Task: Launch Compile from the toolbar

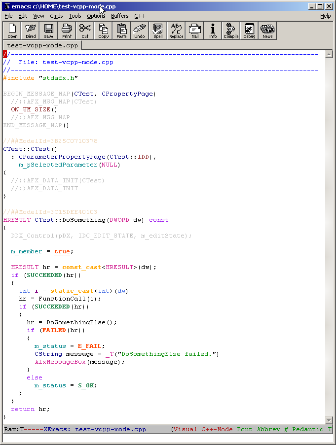Action: point(231,31)
